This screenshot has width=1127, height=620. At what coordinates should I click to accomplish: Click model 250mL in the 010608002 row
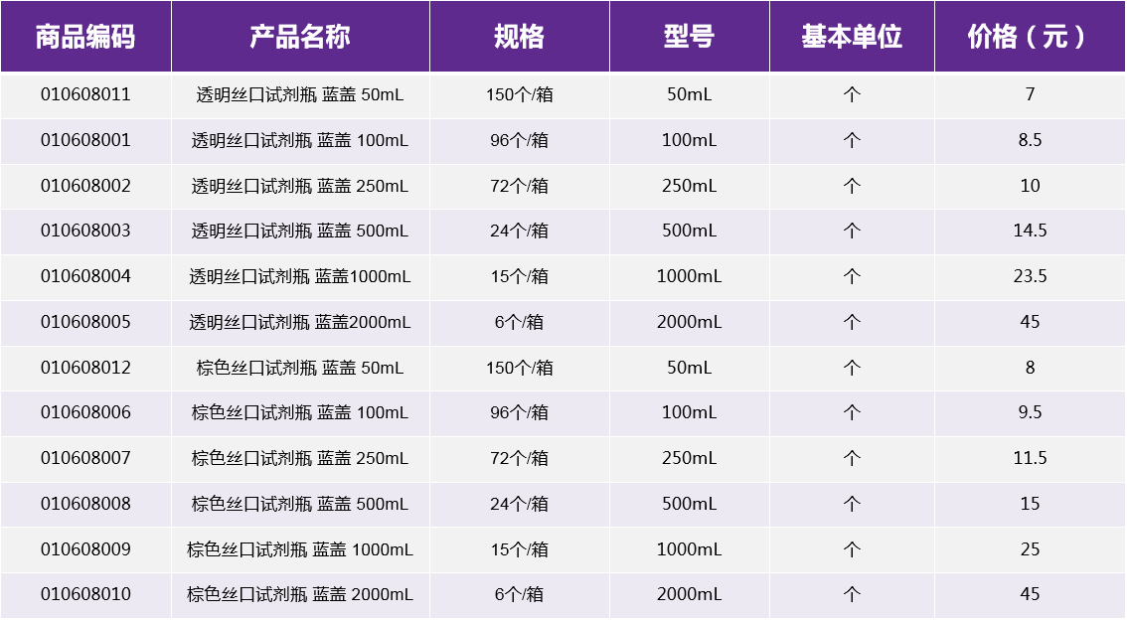pyautogui.click(x=690, y=186)
